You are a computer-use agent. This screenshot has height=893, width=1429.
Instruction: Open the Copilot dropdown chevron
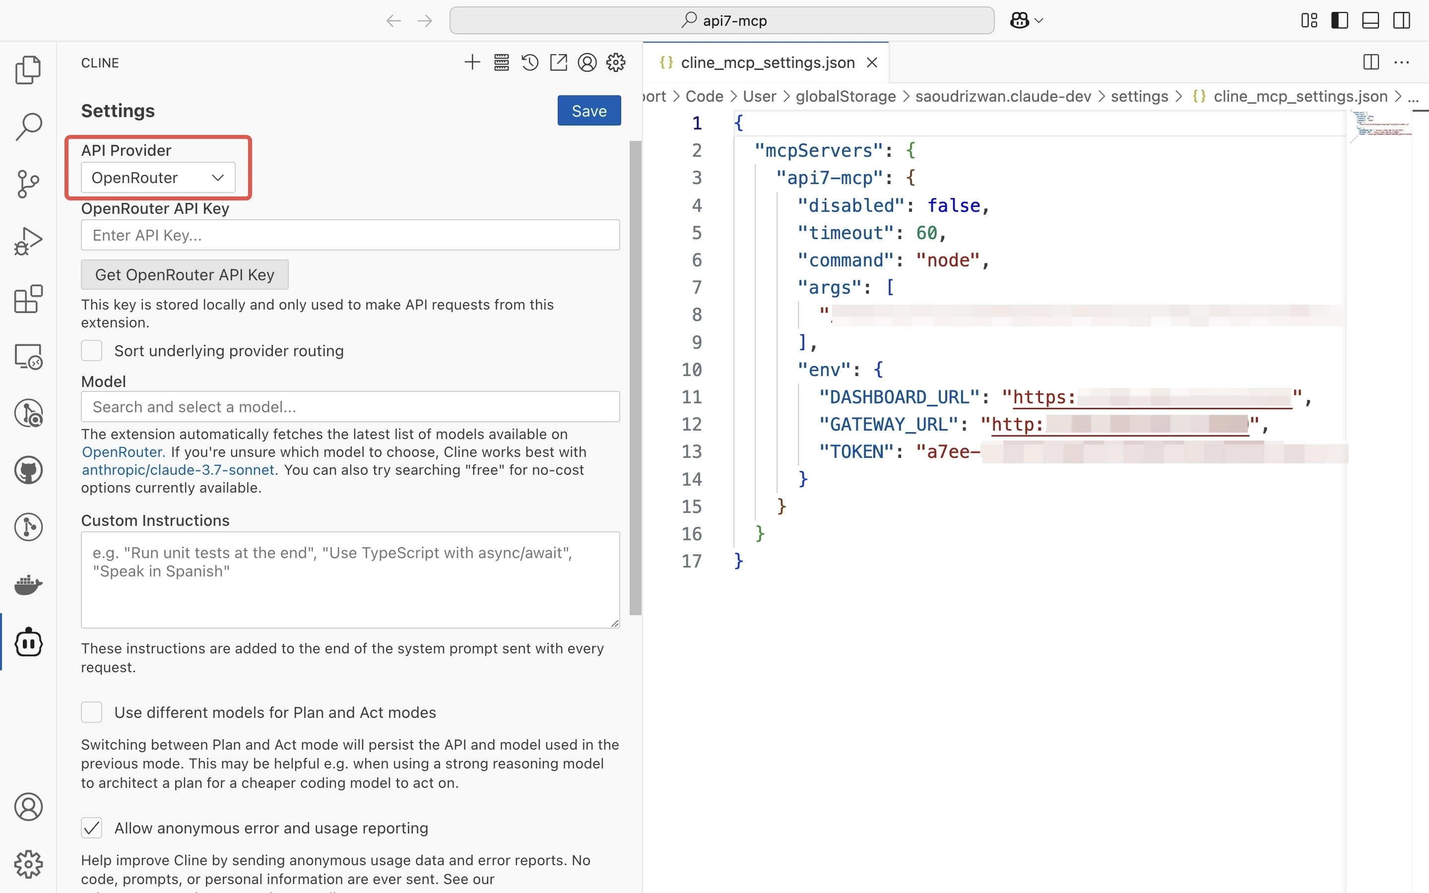tap(1039, 21)
